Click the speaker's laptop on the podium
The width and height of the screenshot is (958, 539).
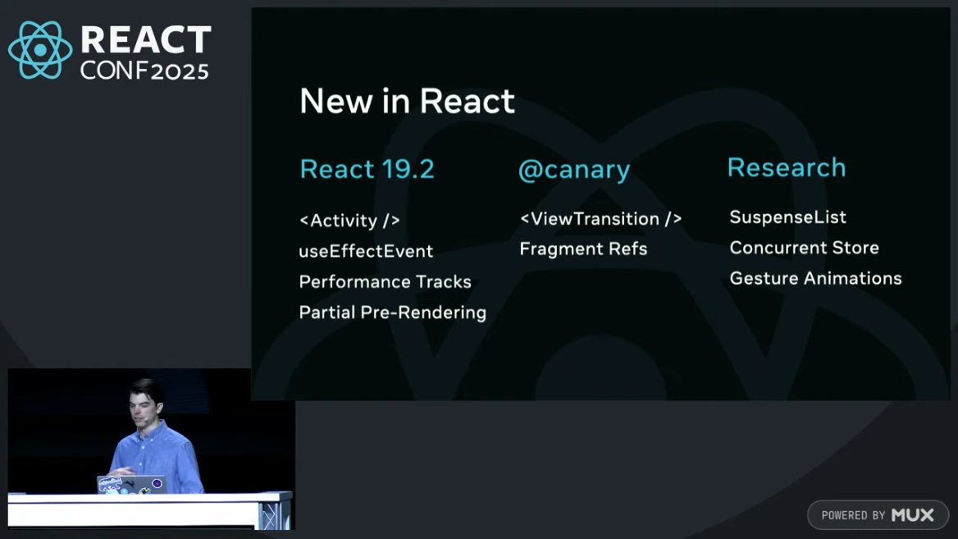(131, 484)
